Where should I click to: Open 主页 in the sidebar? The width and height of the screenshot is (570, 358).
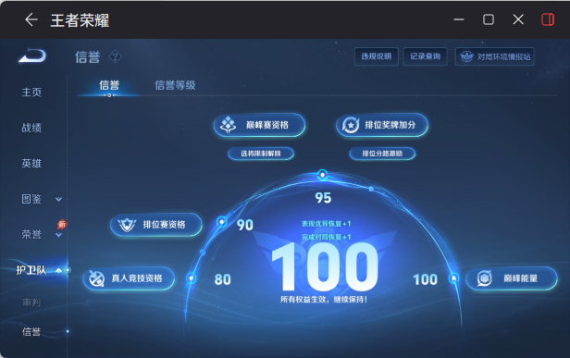pos(31,93)
